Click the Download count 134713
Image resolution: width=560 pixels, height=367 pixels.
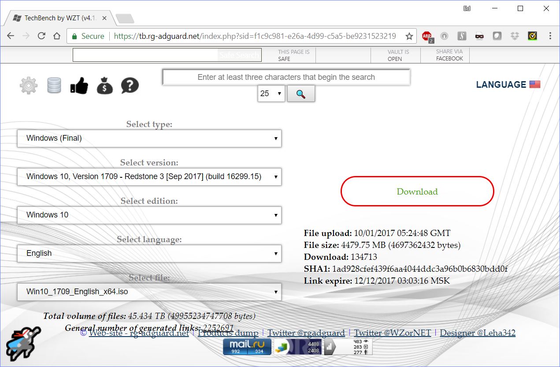(x=364, y=257)
